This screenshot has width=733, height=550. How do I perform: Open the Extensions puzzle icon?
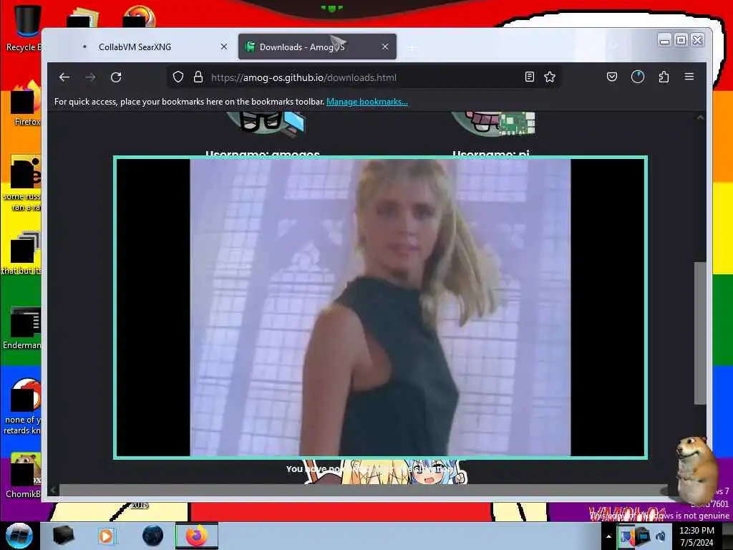(x=664, y=77)
